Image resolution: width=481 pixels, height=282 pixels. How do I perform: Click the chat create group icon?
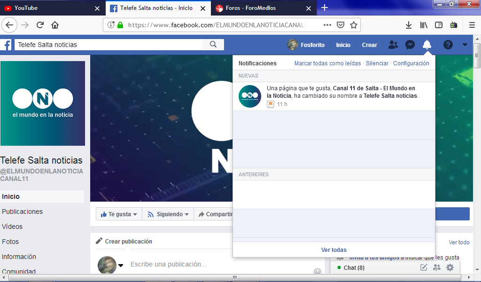436,267
